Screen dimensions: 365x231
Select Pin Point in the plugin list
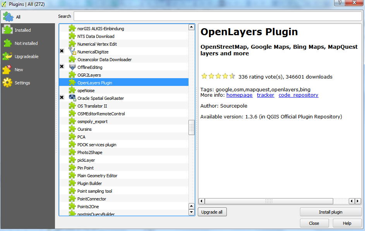[124, 168]
